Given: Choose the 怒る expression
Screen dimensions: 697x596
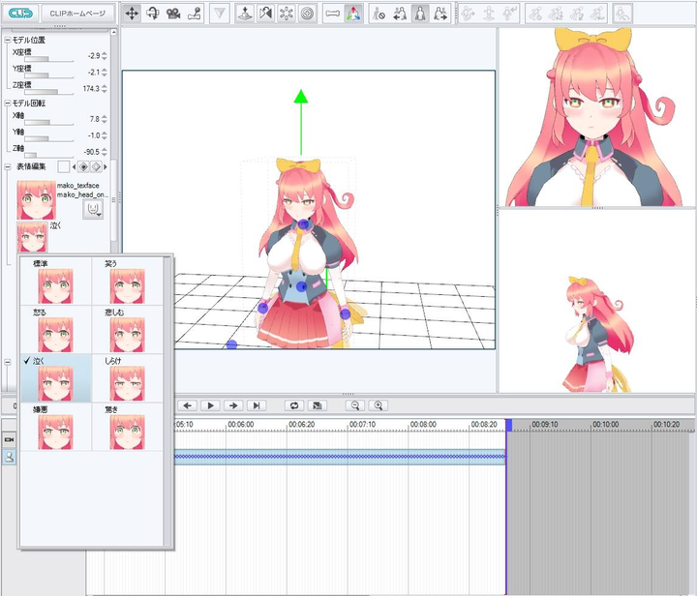Looking at the screenshot, I should pos(54,329).
